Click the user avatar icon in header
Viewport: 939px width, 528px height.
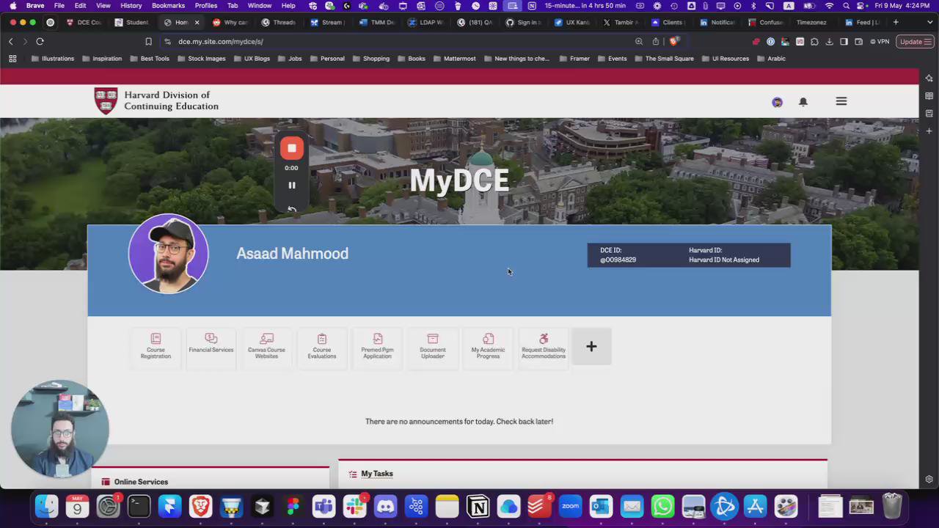point(777,102)
